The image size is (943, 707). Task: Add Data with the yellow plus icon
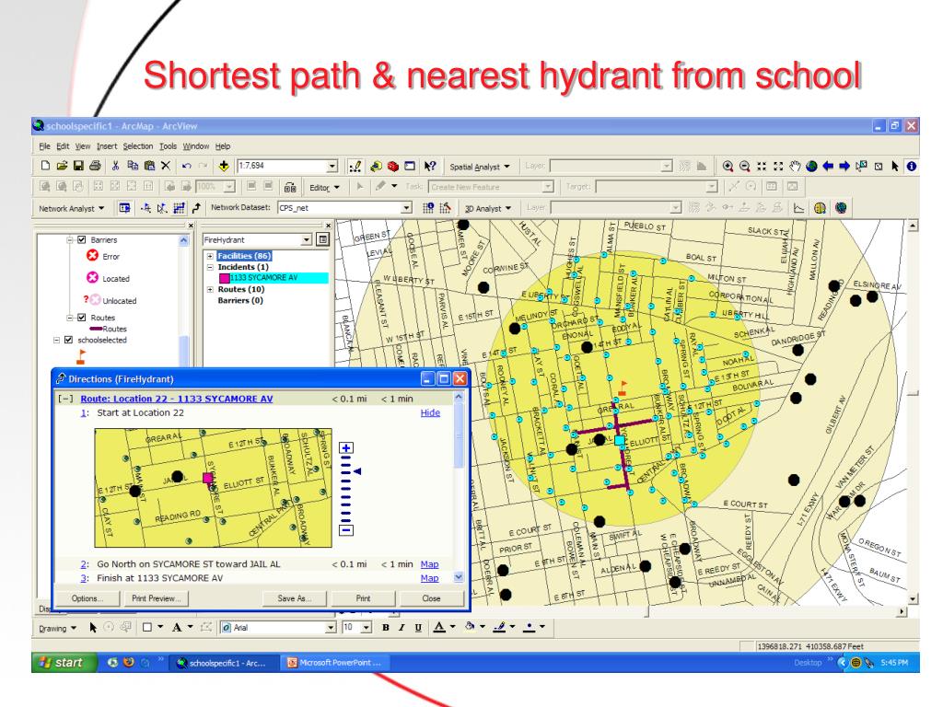(224, 166)
